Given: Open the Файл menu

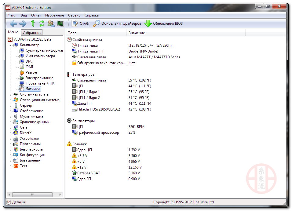Looking at the screenshot, I should [12, 15].
